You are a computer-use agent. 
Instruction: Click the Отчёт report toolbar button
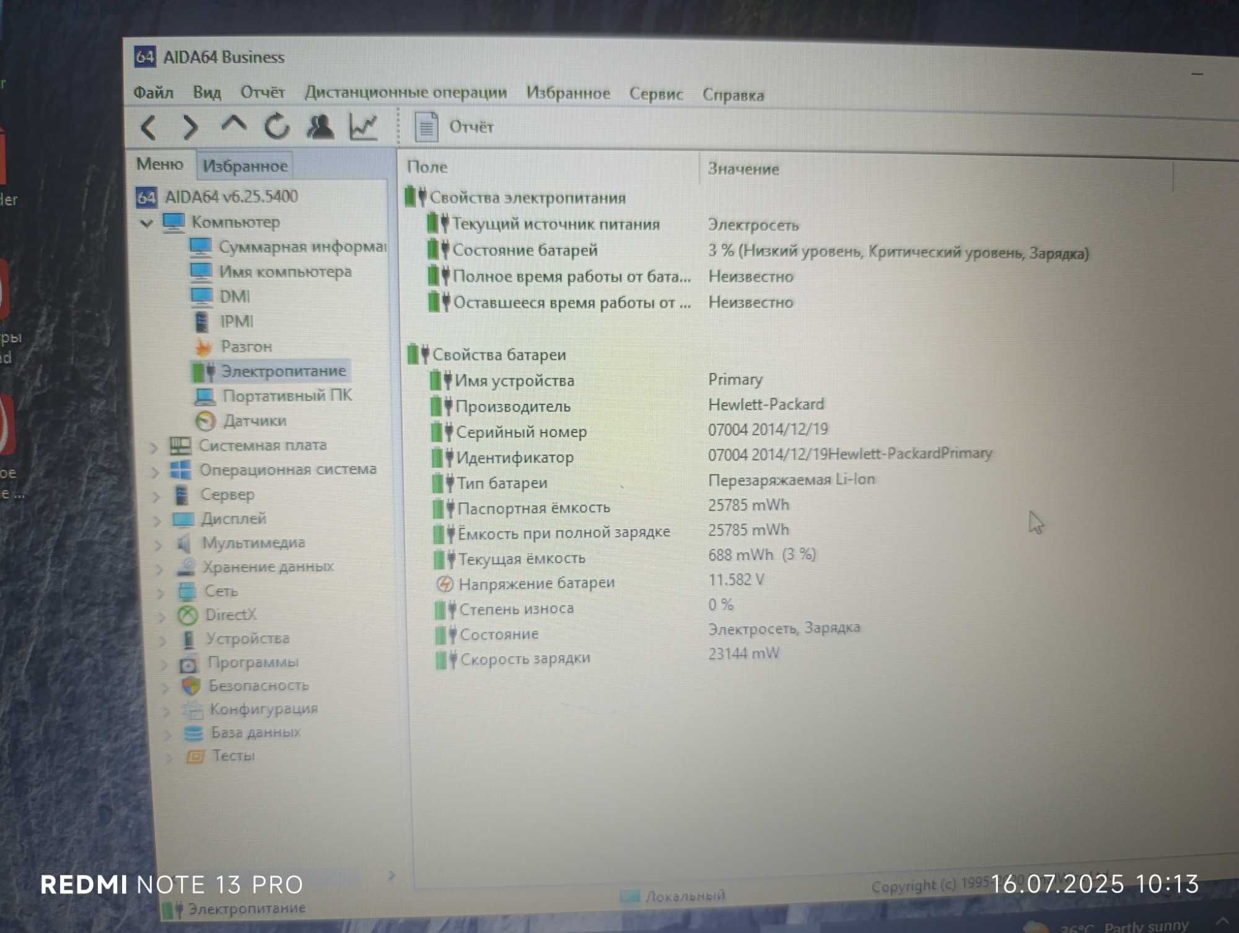(454, 127)
